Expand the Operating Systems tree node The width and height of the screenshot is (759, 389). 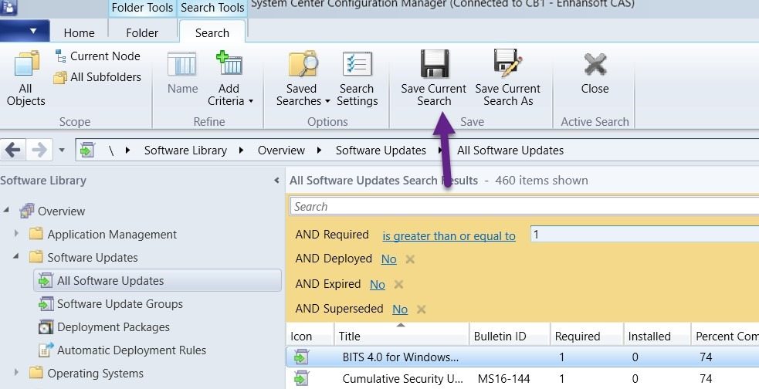(16, 372)
